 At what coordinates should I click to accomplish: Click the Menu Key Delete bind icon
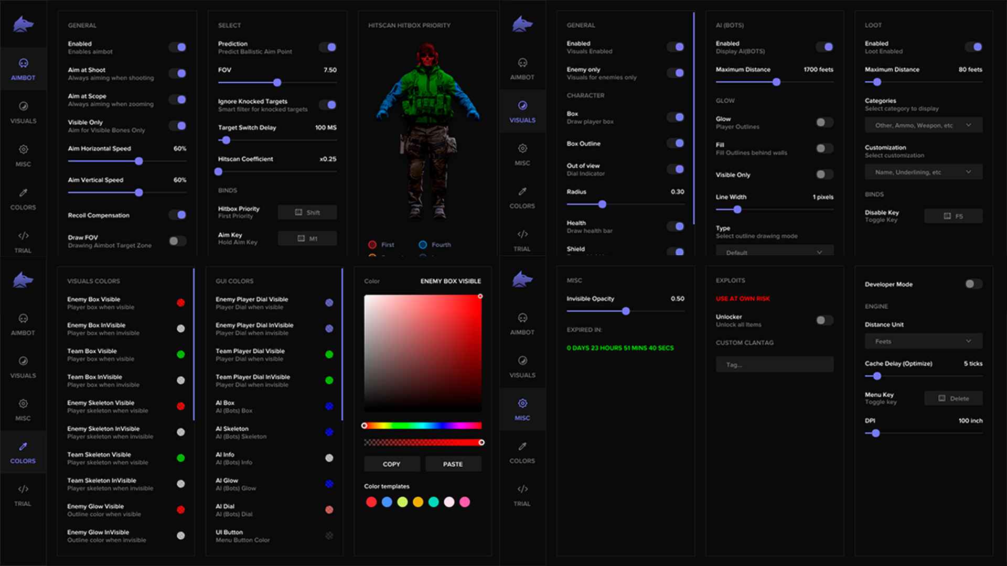pyautogui.click(x=942, y=398)
